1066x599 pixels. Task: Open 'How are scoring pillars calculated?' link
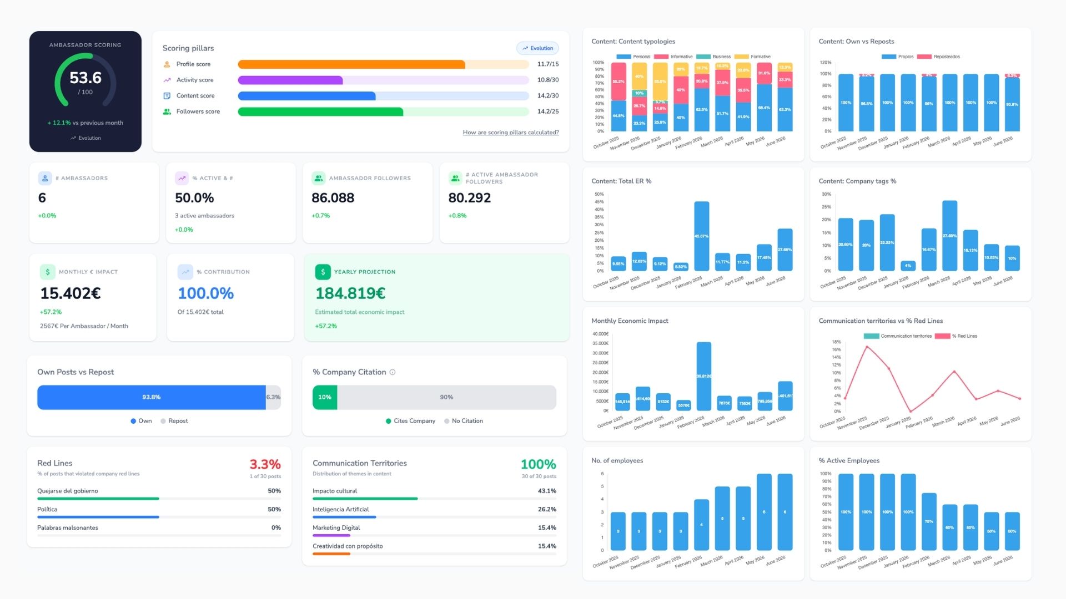(511, 133)
